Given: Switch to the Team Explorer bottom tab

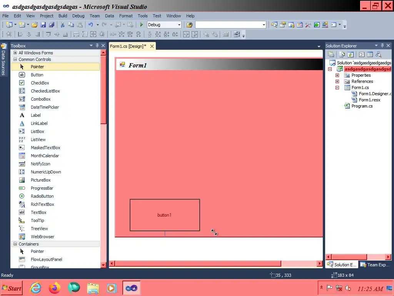Looking at the screenshot, I should (375, 264).
